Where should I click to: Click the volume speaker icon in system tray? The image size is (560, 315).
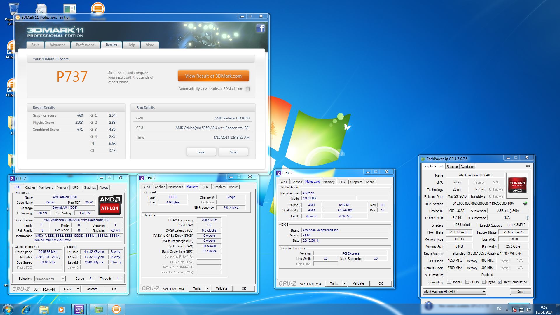click(528, 310)
